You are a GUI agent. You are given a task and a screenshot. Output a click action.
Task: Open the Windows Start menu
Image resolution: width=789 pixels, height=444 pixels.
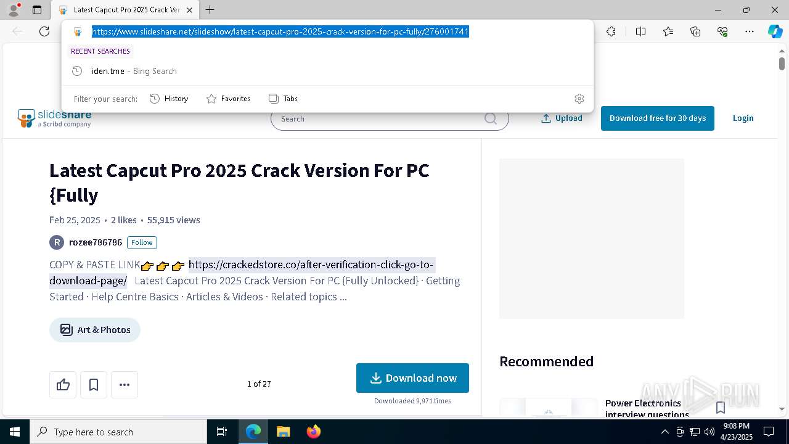tap(15, 432)
